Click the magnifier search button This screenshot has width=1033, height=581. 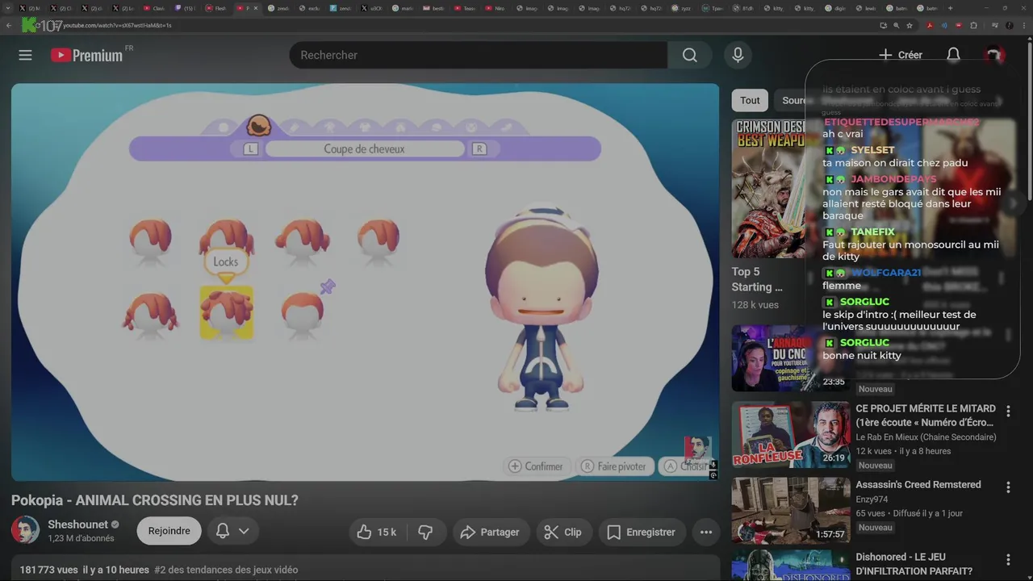click(689, 55)
